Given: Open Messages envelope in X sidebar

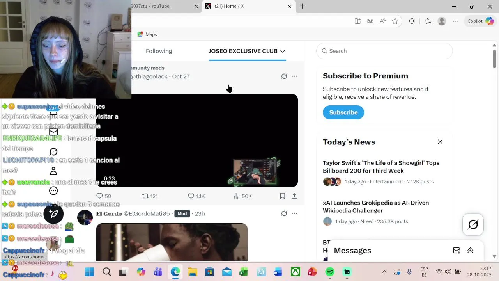Looking at the screenshot, I should coord(53,132).
